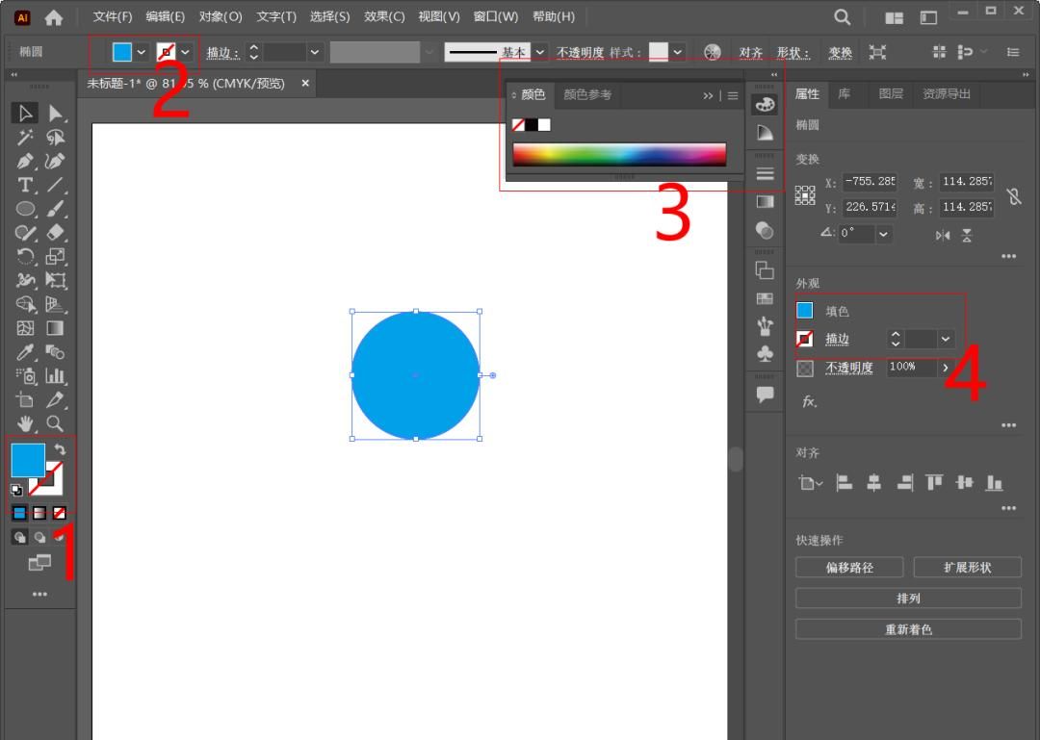Image resolution: width=1040 pixels, height=740 pixels.
Task: Switch to Color fill mode button
Action: coord(19,513)
